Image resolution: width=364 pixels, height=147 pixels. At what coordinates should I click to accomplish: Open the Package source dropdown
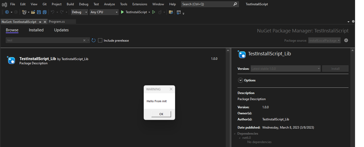coord(324,41)
